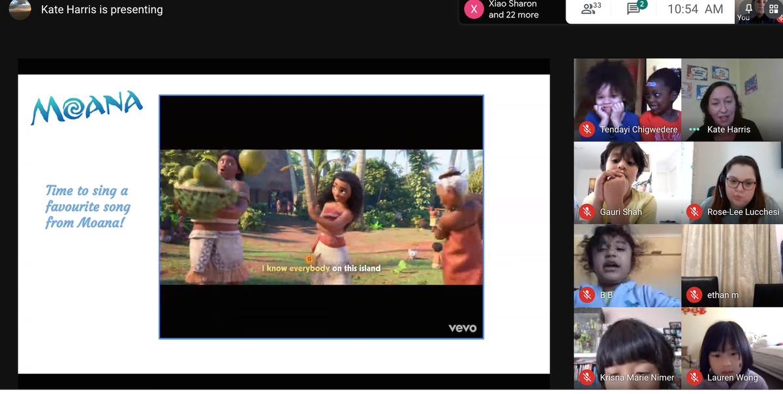Click Kate Harris's speaking indicator dots
Viewport: 783px width, 394px height.
point(694,130)
